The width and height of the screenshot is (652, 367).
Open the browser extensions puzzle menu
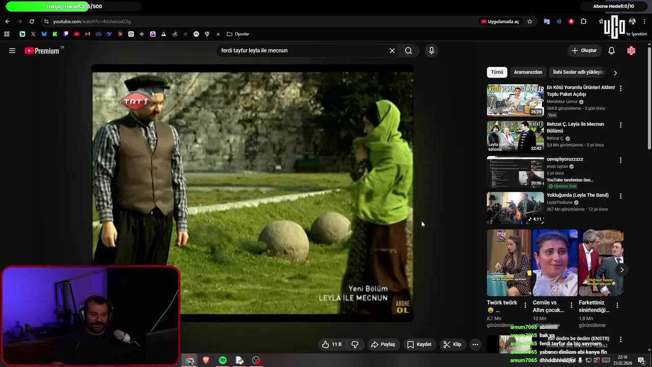584,21
